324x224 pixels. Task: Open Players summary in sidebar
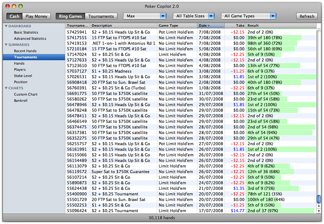(x=20, y=70)
